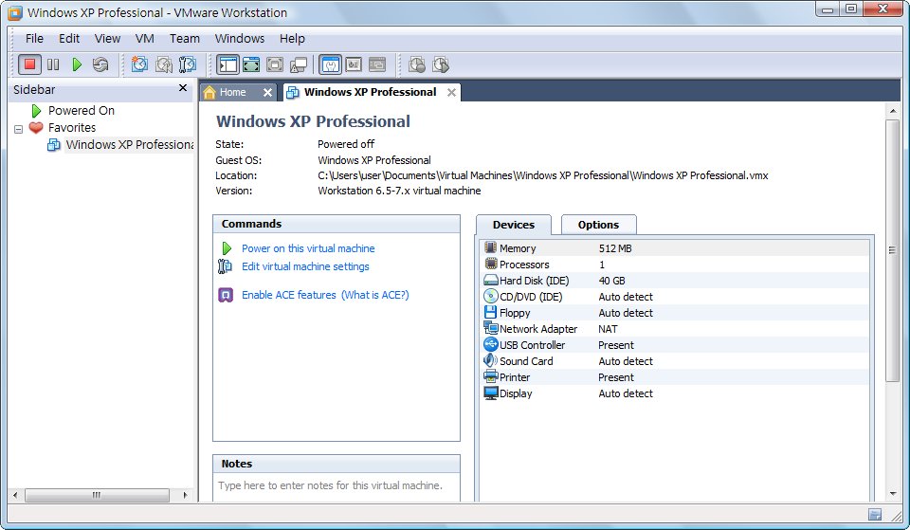The width and height of the screenshot is (910, 530).
Task: Click the VMware icon in the title bar
Action: click(15, 12)
